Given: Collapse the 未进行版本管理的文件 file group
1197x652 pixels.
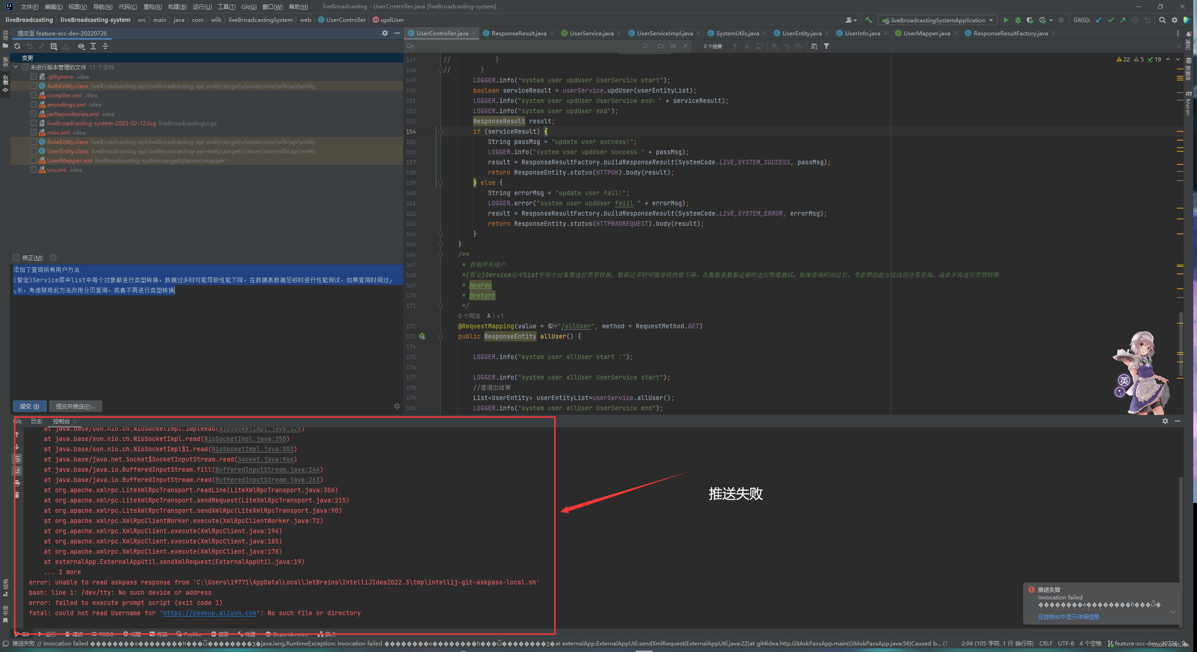Looking at the screenshot, I should click(15, 67).
